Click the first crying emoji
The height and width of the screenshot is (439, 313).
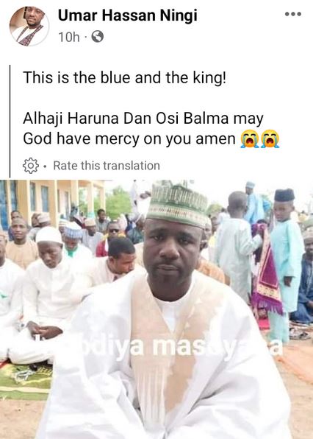tap(250, 138)
